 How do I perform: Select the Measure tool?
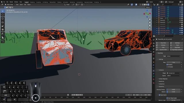pos(3,37)
